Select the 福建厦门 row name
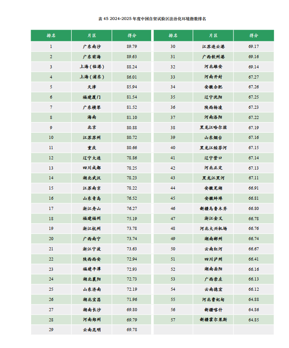This screenshot has height=348, width=289. [x=92, y=97]
